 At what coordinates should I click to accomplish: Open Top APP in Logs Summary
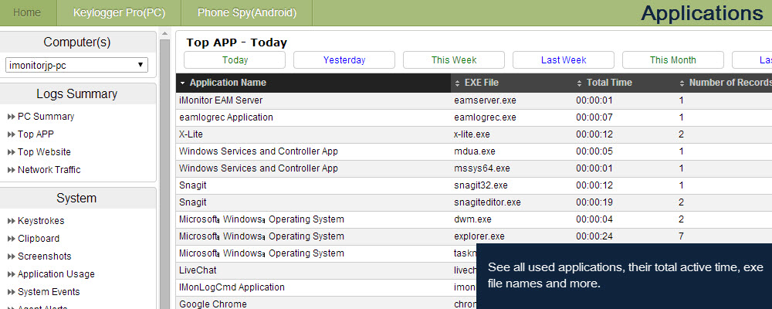[x=36, y=134]
